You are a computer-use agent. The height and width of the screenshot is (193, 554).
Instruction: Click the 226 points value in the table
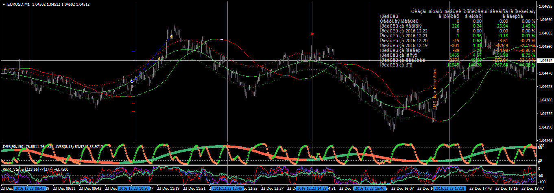[x=456, y=26]
